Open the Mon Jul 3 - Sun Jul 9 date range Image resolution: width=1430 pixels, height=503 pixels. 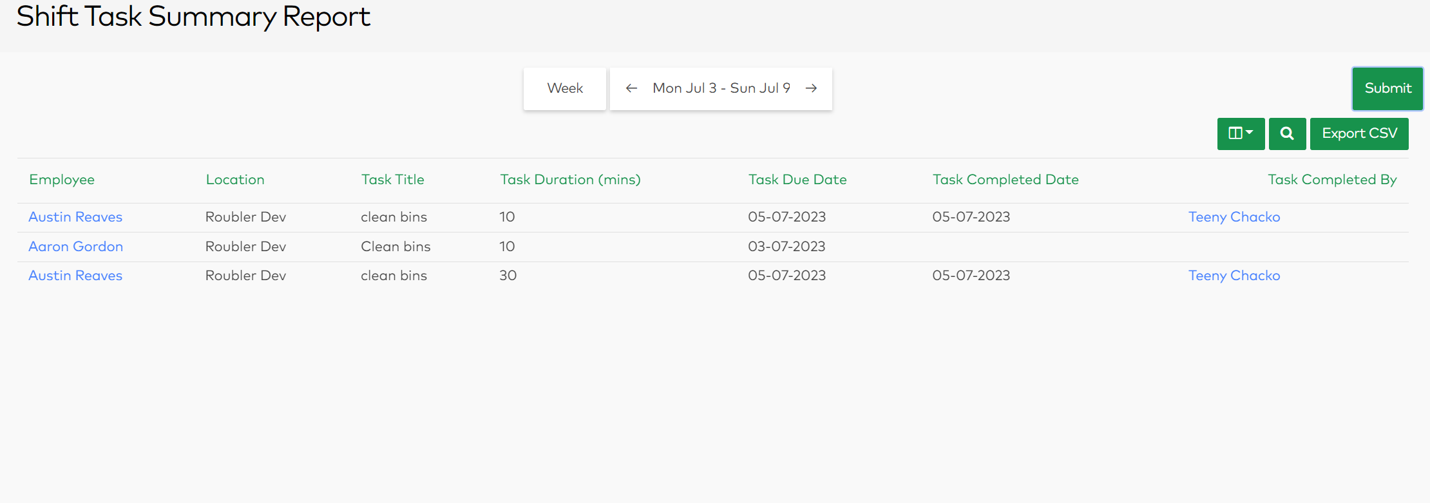tap(721, 88)
